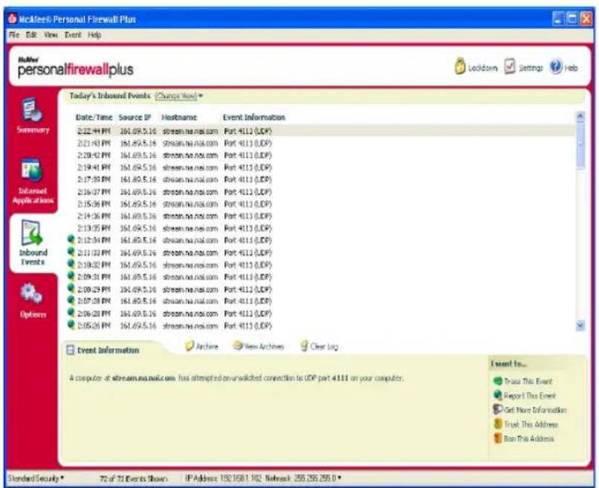599x488 pixels.
Task: Click the Lockdown label
Action: [x=483, y=68]
